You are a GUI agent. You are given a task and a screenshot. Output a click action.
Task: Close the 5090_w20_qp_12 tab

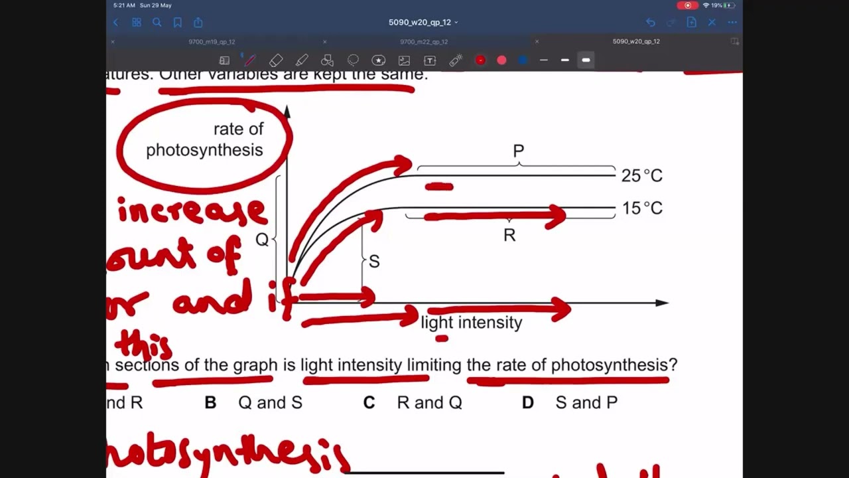(537, 42)
